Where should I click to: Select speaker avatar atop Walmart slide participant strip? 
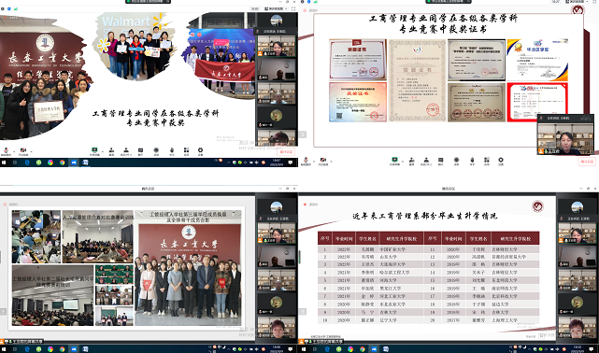pos(277,21)
